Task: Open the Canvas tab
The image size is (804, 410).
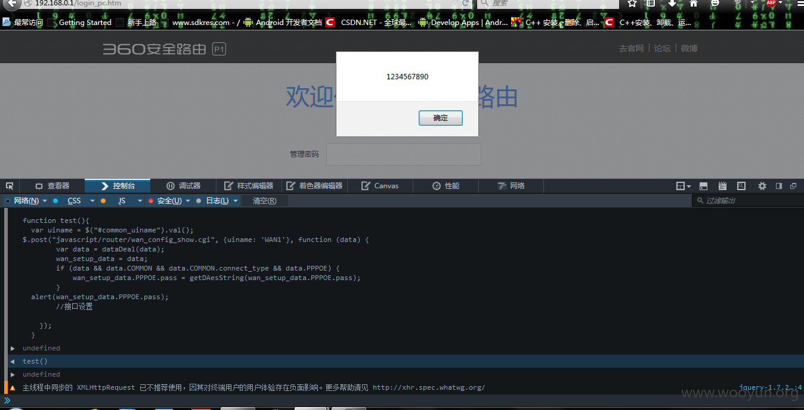Action: pyautogui.click(x=380, y=186)
